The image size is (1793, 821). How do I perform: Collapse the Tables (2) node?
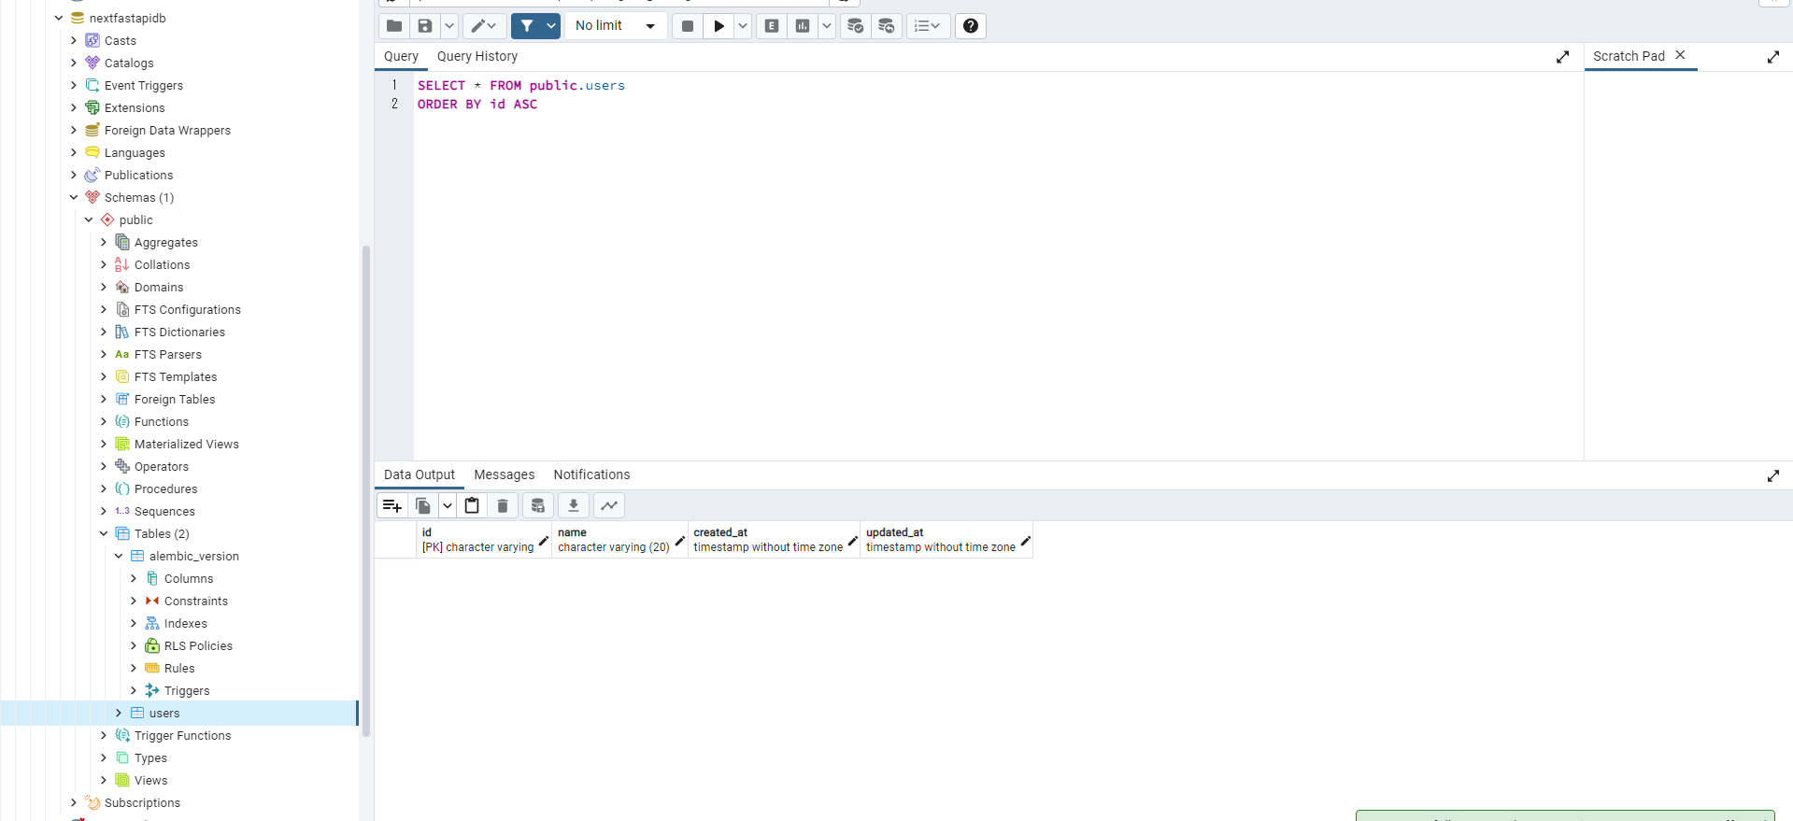point(104,533)
